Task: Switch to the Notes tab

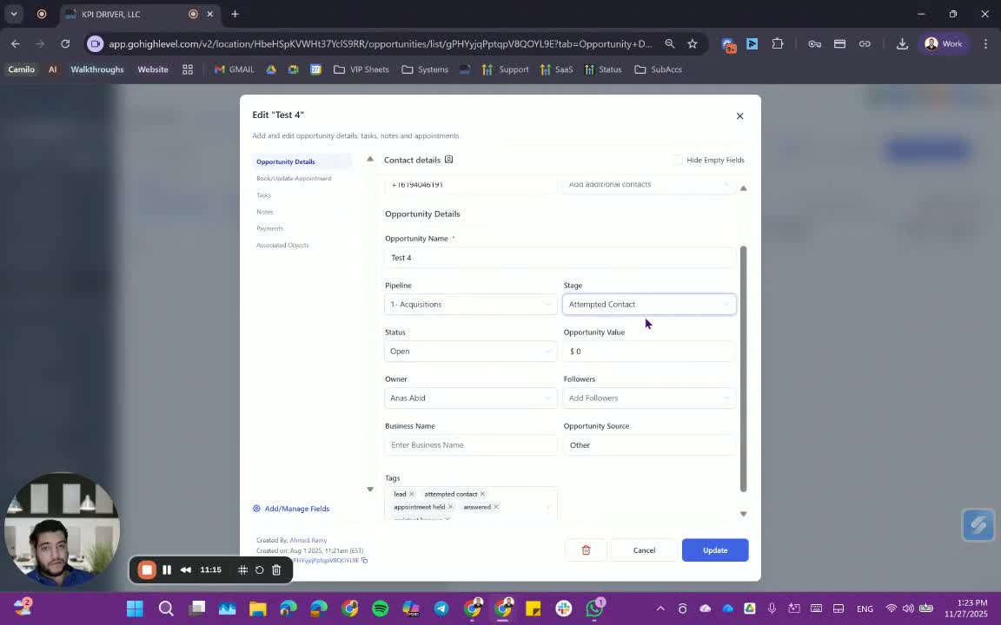Action: [x=264, y=212]
